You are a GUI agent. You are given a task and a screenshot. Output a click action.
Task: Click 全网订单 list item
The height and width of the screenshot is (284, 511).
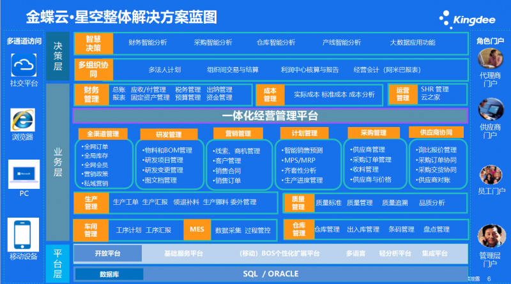[95, 147]
